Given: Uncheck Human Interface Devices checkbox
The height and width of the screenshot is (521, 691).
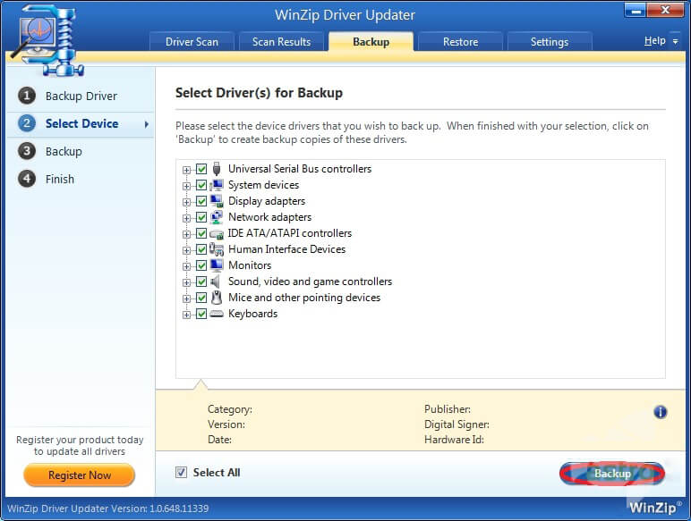Looking at the screenshot, I should (201, 249).
